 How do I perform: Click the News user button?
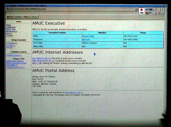26,17
